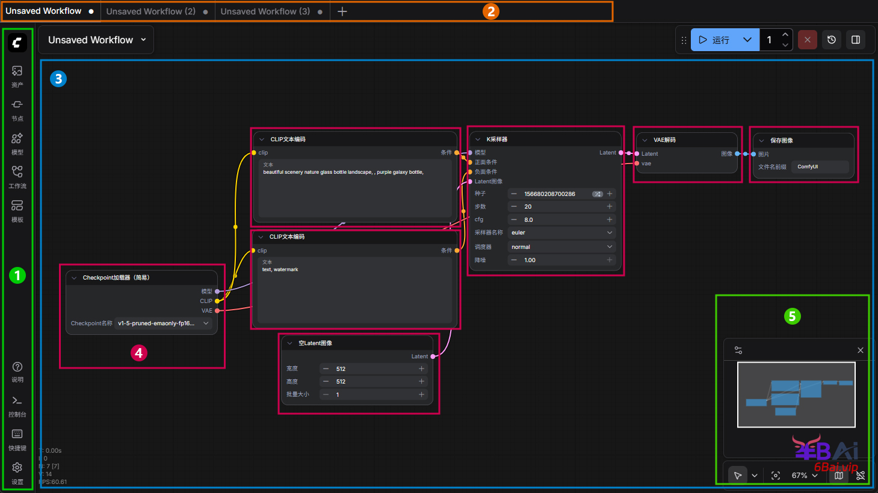Click the queue history clock icon

point(832,40)
